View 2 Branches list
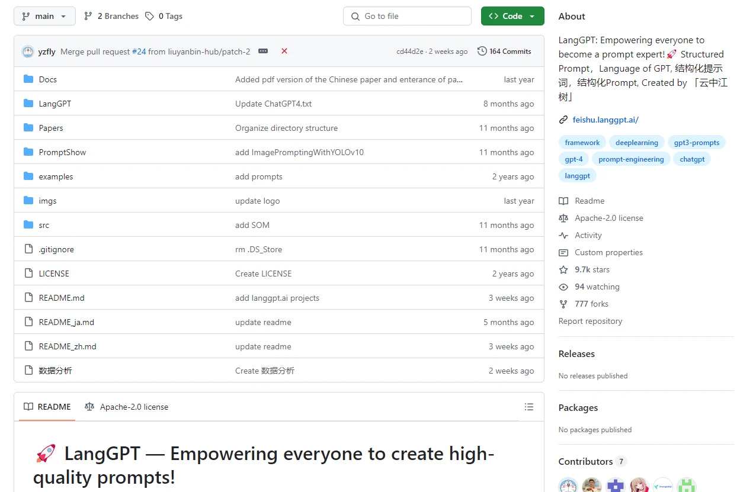 point(111,16)
